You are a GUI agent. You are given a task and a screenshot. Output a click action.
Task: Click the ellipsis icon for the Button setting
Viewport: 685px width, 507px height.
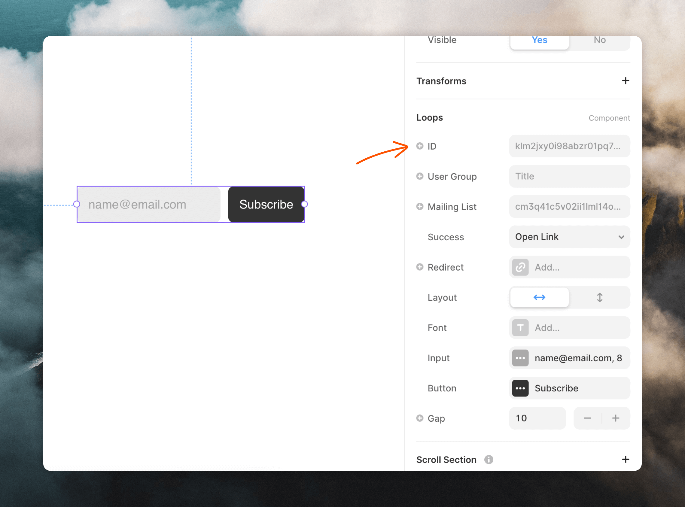[520, 388]
